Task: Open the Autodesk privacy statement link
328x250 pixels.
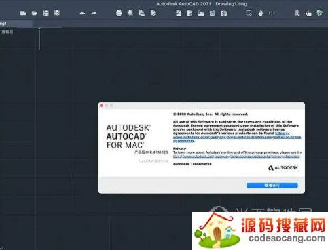Action: (237, 157)
